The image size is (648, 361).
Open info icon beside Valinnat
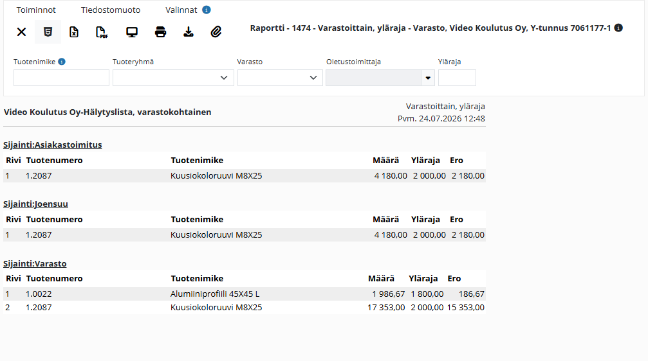click(x=206, y=10)
